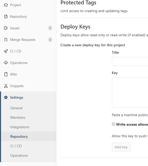Focus the Key text area
Viewport: 148px width, 166px height.
(x=130, y=93)
